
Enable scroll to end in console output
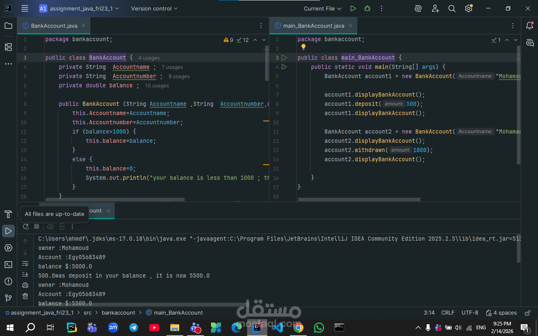25,274
